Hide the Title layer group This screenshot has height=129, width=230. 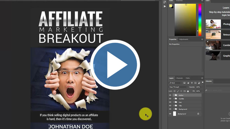(x=170, y=105)
